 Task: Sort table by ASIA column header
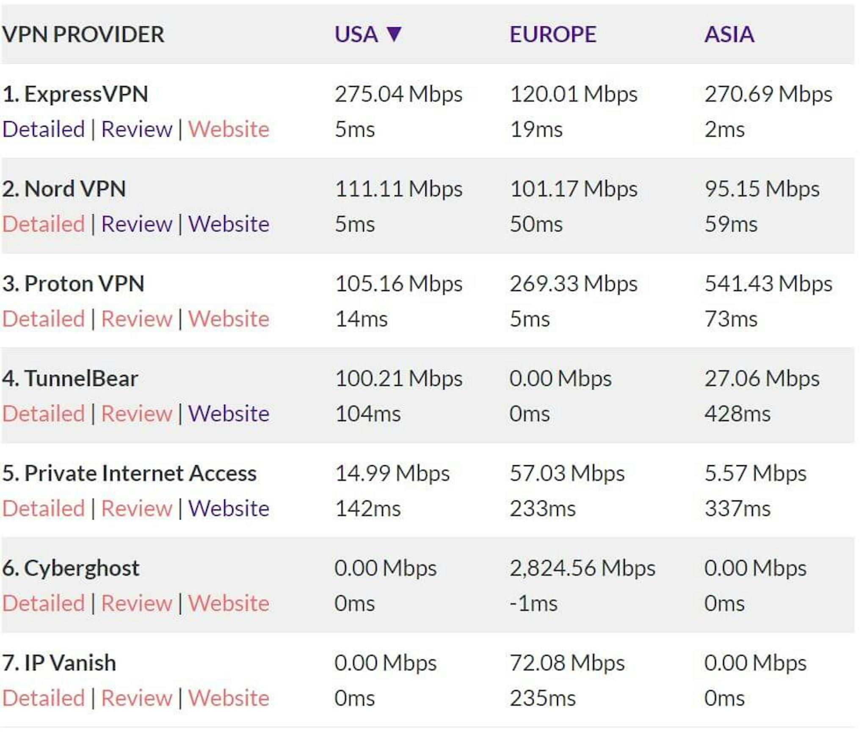[x=729, y=34]
